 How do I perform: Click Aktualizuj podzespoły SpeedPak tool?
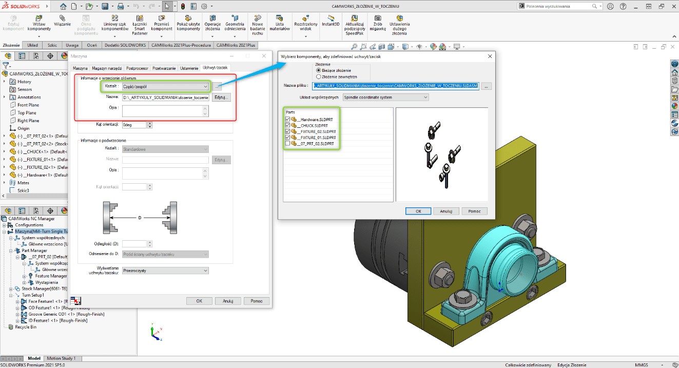pyautogui.click(x=355, y=26)
